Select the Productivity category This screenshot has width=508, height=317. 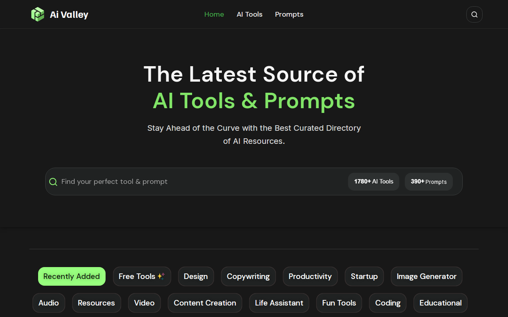(x=310, y=276)
